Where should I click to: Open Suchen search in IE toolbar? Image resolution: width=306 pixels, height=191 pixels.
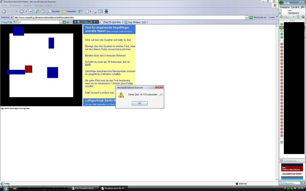(x=53, y=12)
